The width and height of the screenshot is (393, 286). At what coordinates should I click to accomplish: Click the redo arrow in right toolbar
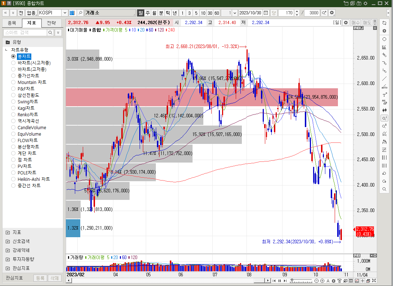coord(384,181)
